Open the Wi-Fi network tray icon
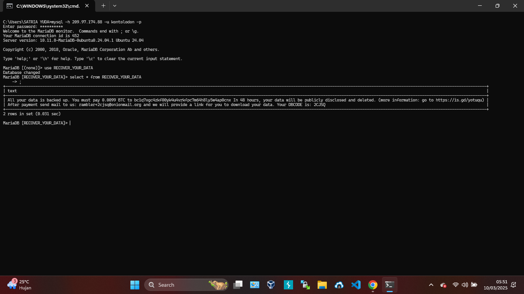Viewport: 524px width, 294px height. (456, 285)
